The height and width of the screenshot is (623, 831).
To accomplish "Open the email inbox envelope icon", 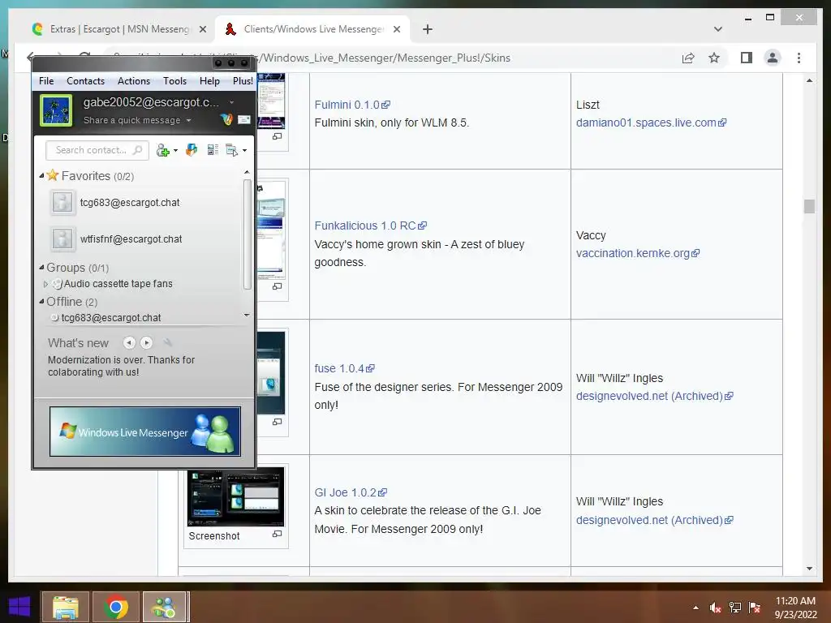I will pos(243,120).
